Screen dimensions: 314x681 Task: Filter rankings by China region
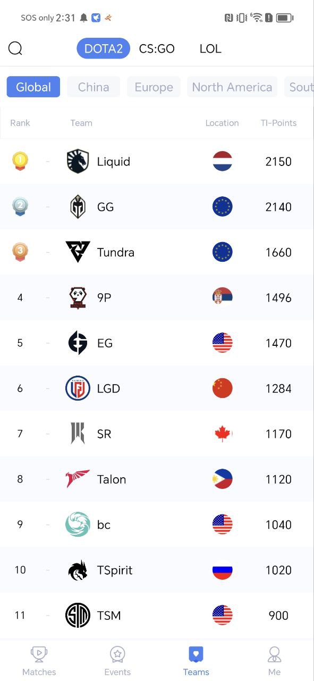point(94,87)
